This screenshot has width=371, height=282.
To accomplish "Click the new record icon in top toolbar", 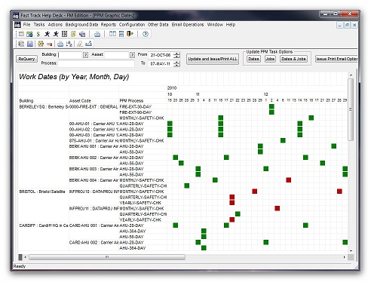I will (21, 34).
